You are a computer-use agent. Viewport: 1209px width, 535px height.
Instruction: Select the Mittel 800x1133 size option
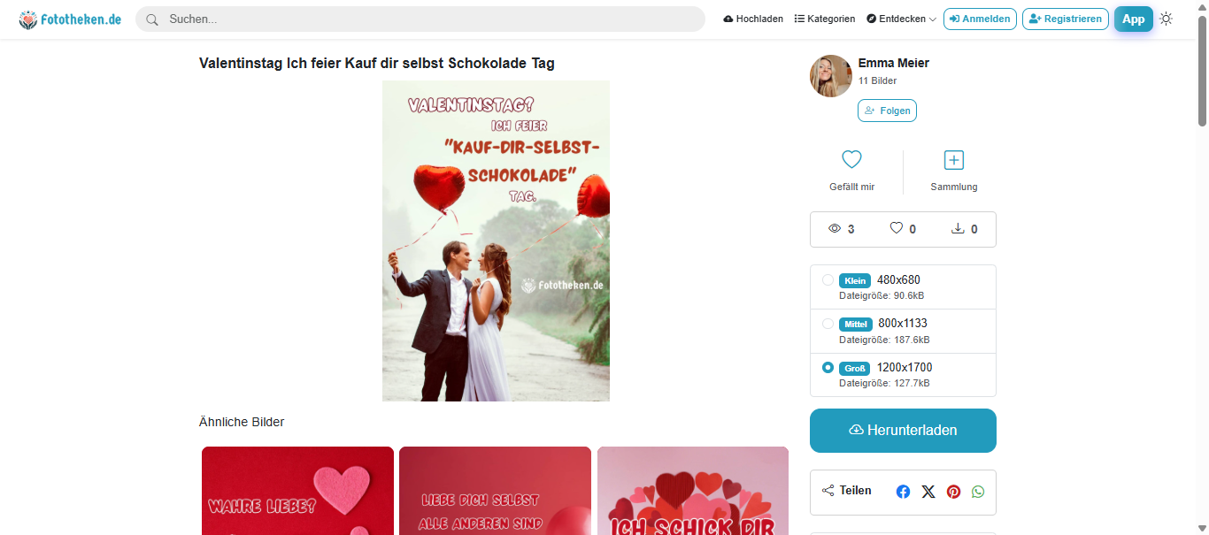pyautogui.click(x=903, y=331)
